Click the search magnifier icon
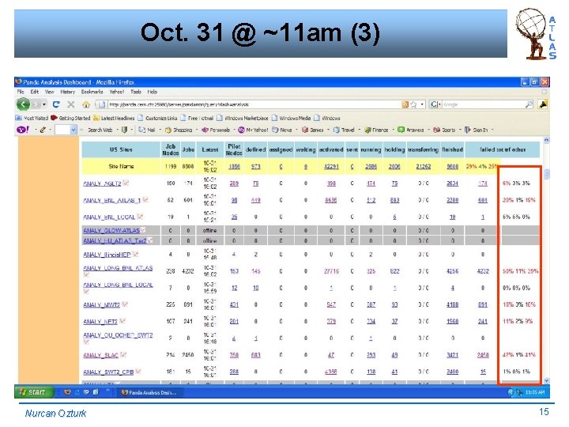 [x=529, y=104]
